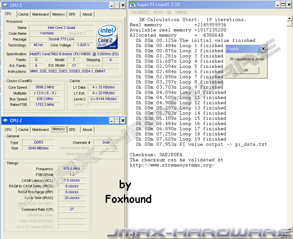The image size is (293, 239).
Task: Click the Level 2 cache value 2 x 6144 KBytes
Action: [103, 99]
